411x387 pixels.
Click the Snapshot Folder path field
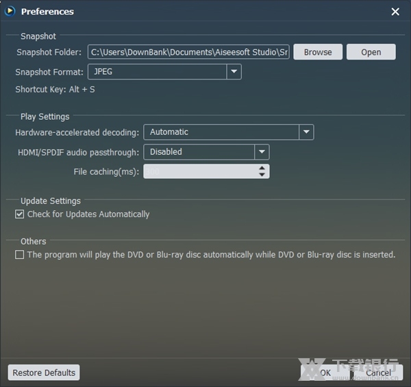(188, 52)
